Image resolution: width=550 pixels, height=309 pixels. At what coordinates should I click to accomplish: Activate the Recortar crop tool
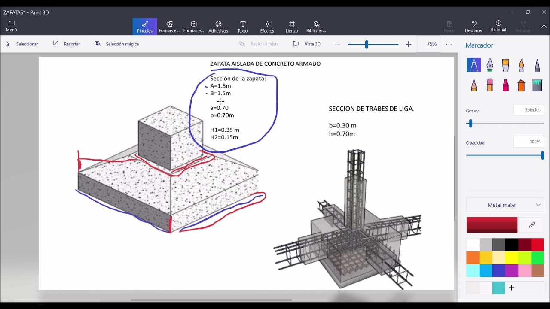coord(67,44)
